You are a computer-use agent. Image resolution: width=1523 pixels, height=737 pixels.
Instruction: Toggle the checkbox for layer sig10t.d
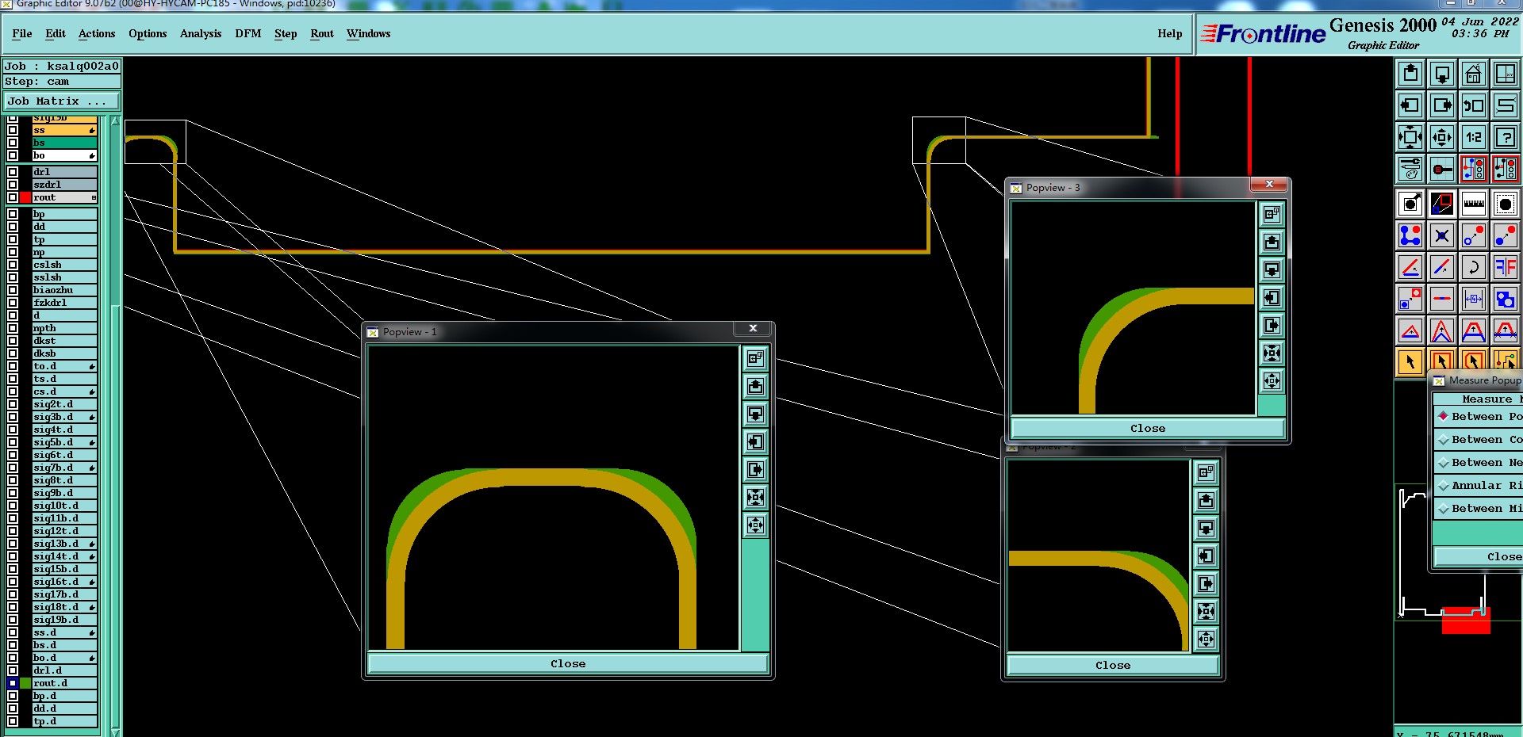click(x=13, y=506)
